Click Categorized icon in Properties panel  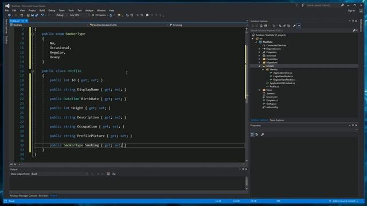[252, 134]
